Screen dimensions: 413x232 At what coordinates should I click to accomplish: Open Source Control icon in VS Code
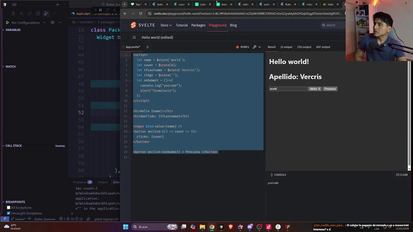[30, 14]
